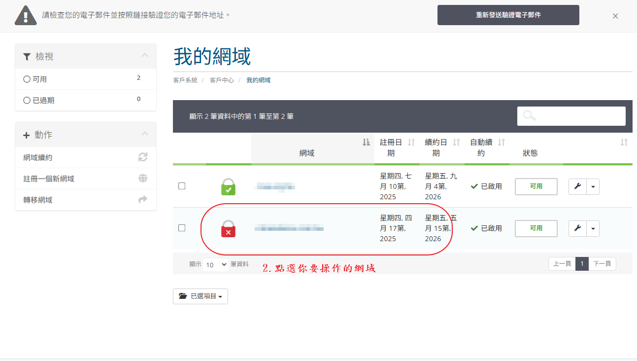Click 重新發送驗證電子郵件 button
This screenshot has width=637, height=361.
pyautogui.click(x=508, y=15)
